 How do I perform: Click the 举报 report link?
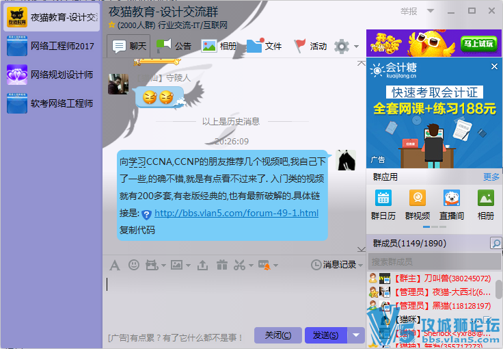409,11
